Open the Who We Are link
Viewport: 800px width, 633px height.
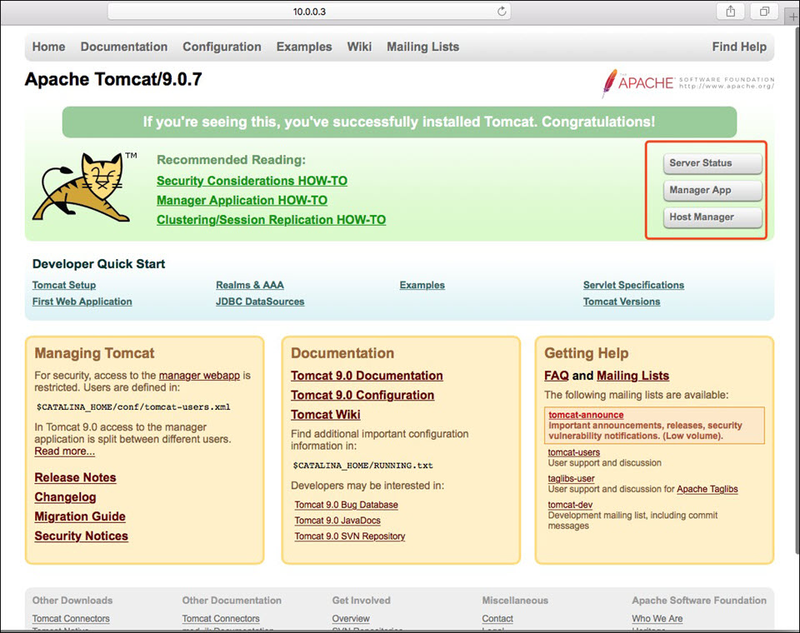(x=657, y=619)
